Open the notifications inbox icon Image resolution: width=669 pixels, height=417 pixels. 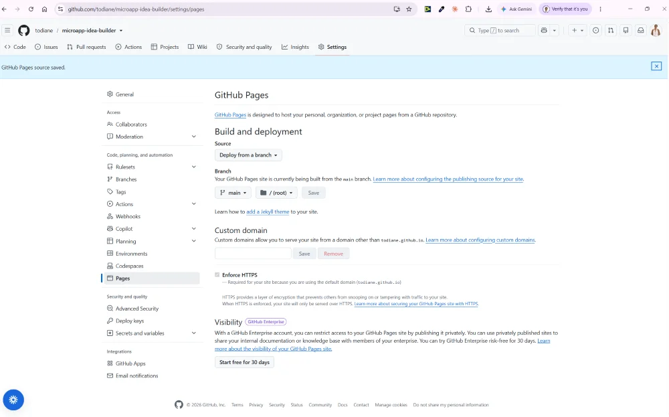pos(641,30)
